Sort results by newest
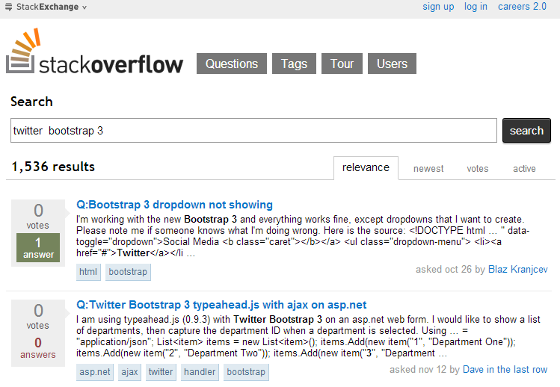This screenshot has width=560, height=387. pos(428,169)
